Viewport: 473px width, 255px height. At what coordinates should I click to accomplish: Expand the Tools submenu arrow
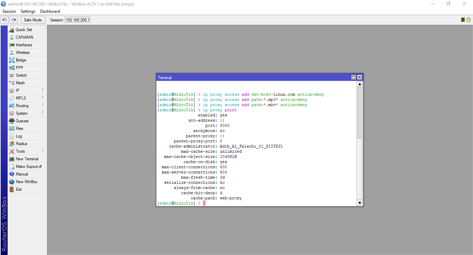click(x=43, y=151)
